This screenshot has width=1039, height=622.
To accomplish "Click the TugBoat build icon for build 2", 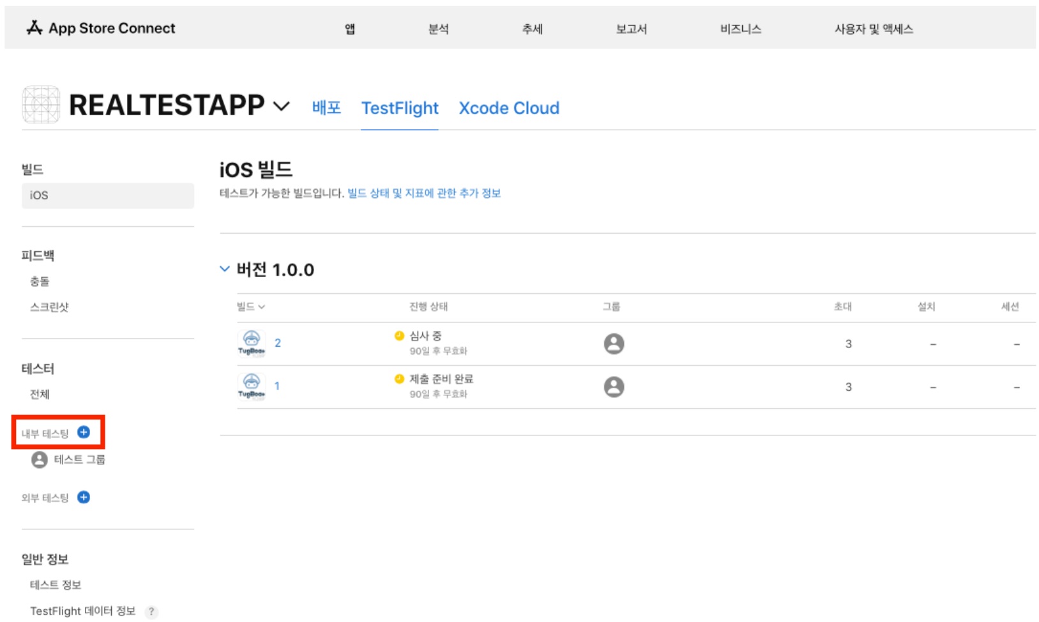I will click(252, 343).
